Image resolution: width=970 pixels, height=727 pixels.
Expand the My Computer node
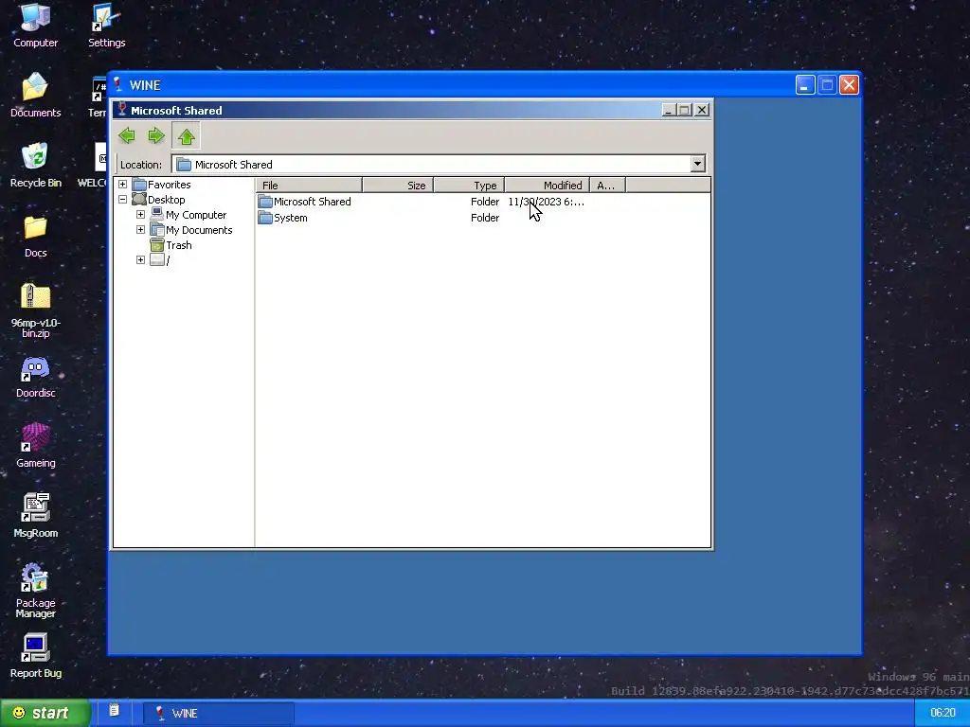click(x=140, y=215)
